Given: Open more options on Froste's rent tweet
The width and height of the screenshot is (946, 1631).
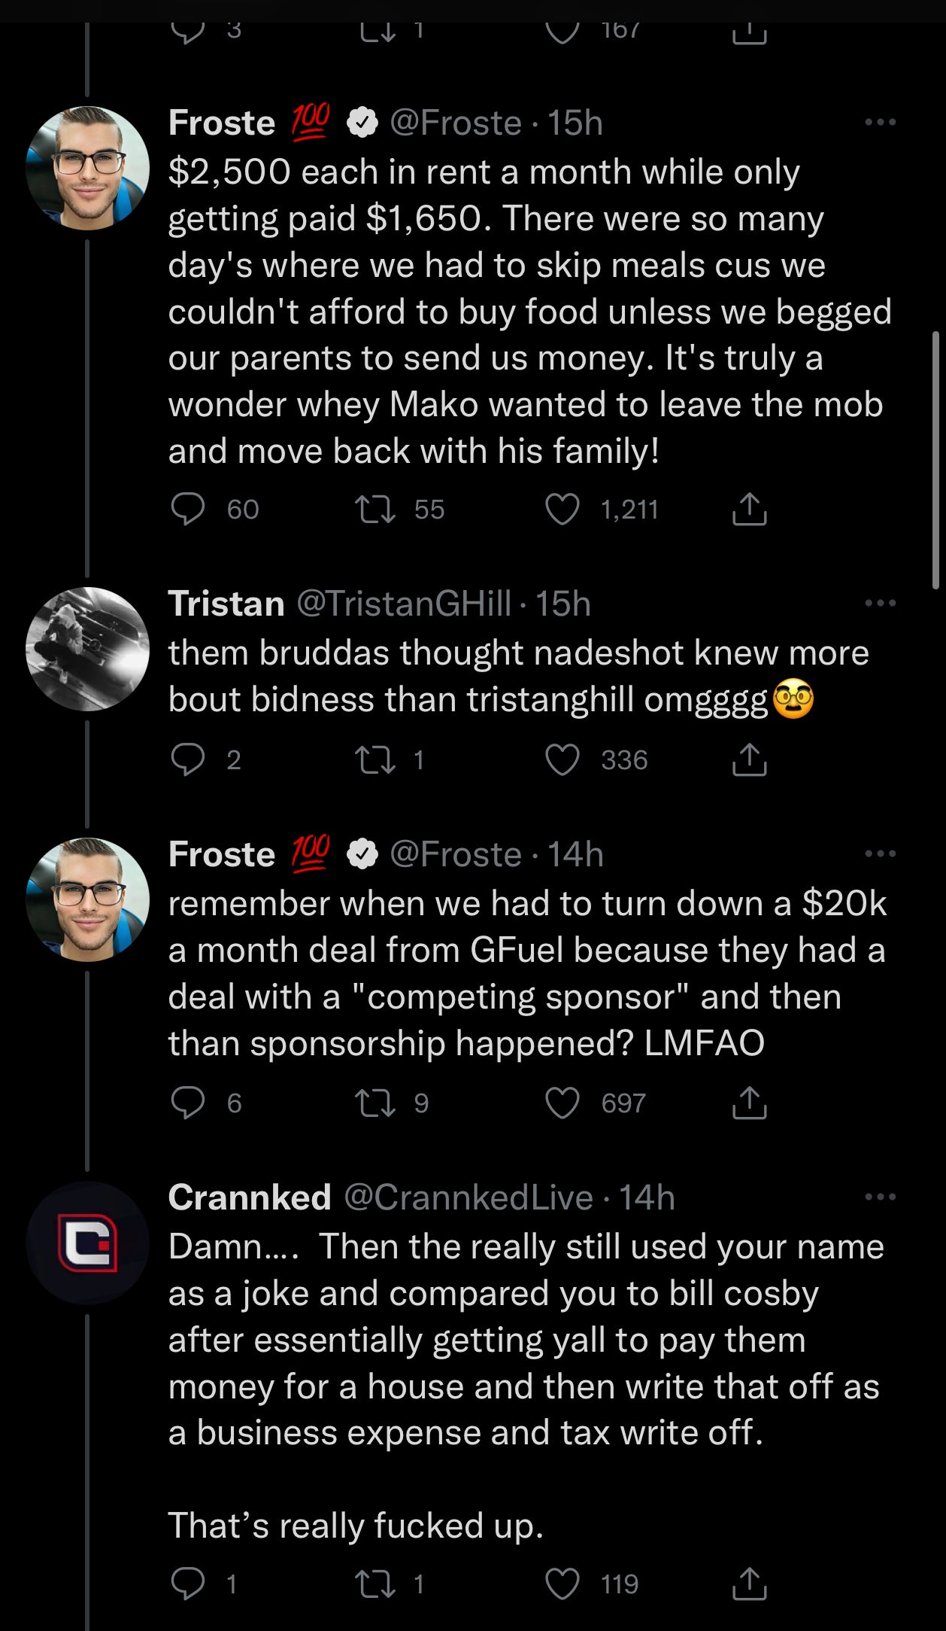Looking at the screenshot, I should click(880, 122).
